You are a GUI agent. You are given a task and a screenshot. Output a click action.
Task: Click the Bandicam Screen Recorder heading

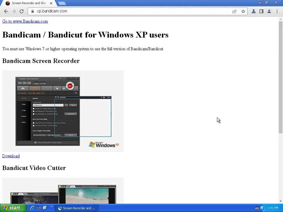pyautogui.click(x=41, y=61)
